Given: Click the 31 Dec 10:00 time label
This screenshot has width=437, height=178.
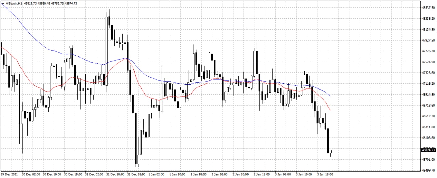Looking at the screenshot, I should point(116,174).
